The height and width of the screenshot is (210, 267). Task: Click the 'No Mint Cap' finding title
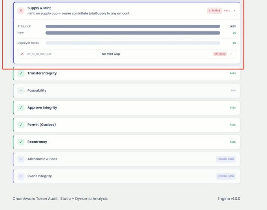(111, 54)
